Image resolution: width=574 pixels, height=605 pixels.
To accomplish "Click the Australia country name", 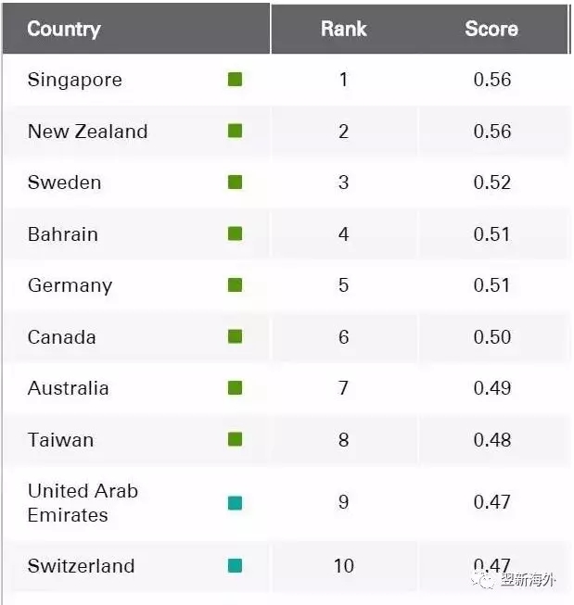I will [68, 388].
